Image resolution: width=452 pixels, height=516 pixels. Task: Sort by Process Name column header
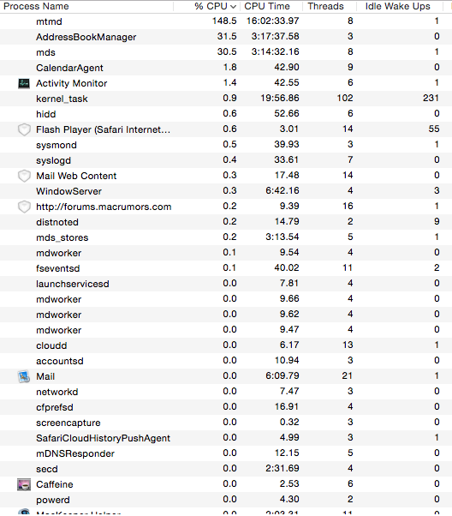(36, 6)
